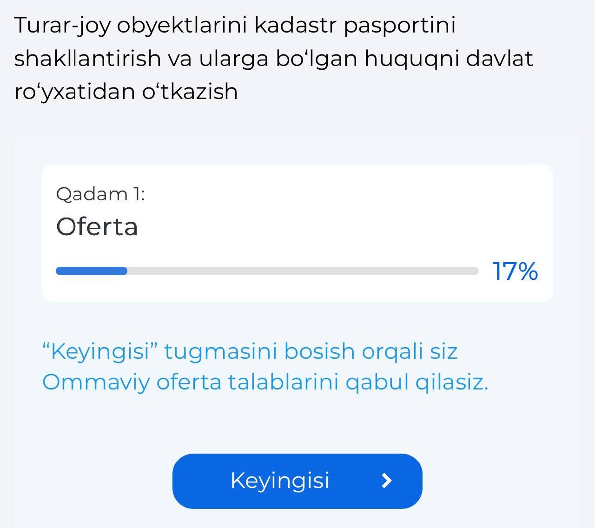Click the word shakllantirish in the title
Image resolution: width=595 pixels, height=528 pixels.
(87, 59)
